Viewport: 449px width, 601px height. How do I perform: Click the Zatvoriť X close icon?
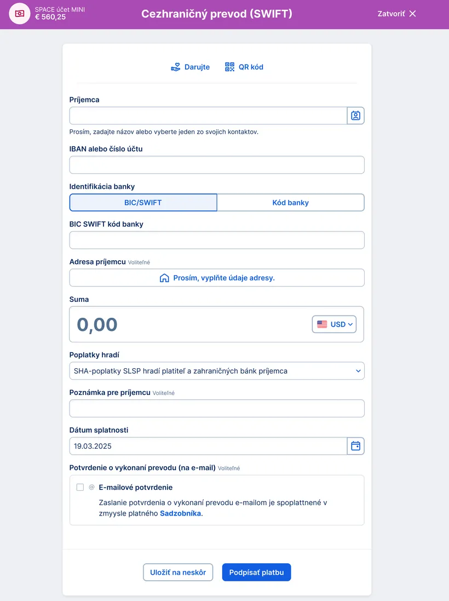(413, 14)
